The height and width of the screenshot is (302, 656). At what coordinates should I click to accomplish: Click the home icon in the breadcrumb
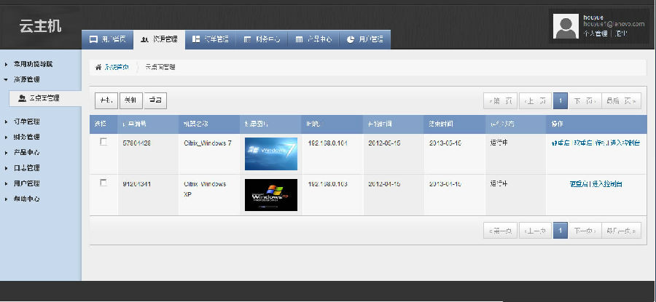pos(98,67)
